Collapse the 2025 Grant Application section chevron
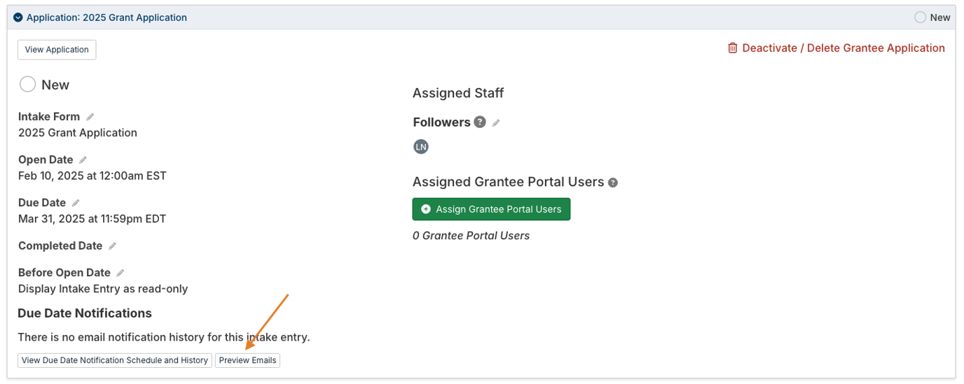Screen dimensions: 964x384 pyautogui.click(x=18, y=17)
